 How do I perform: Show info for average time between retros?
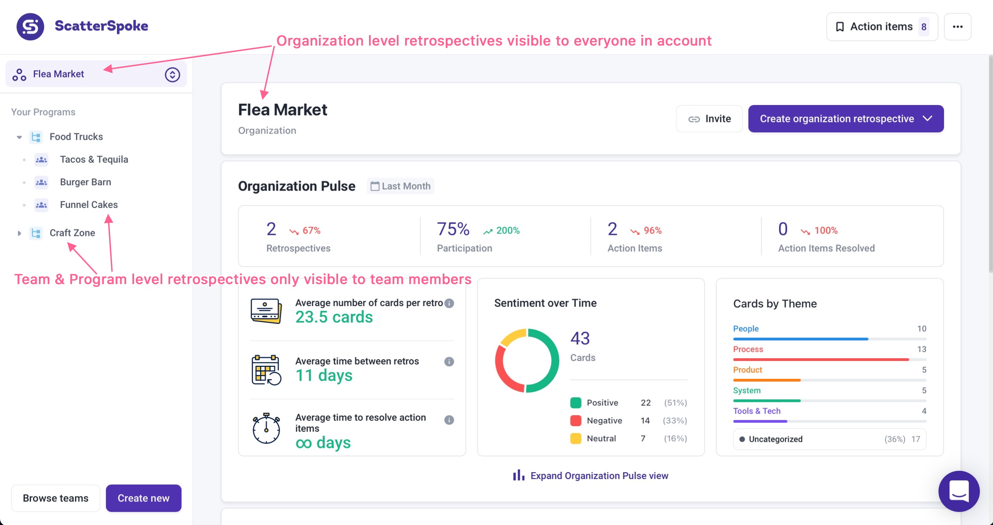tap(449, 362)
